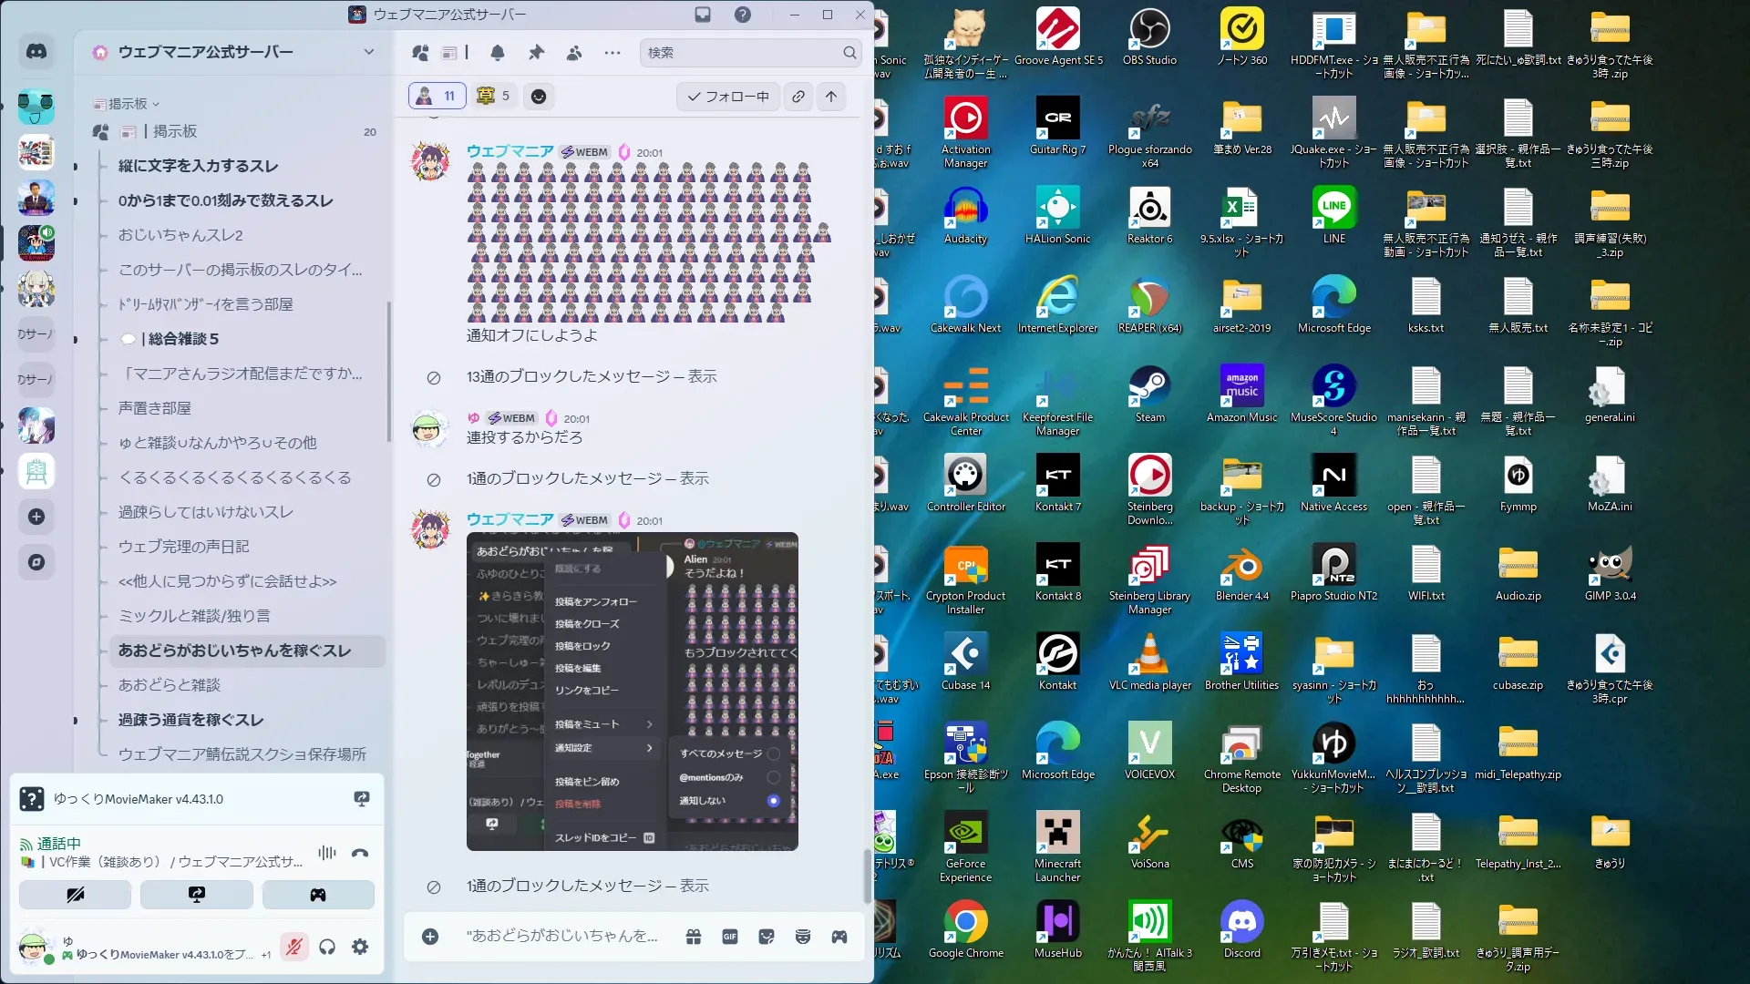The width and height of the screenshot is (1750, 984).
Task: Click the フォロー中 follow button
Action: coord(727,97)
